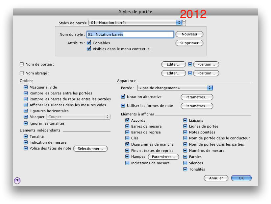The image size is (271, 204).
Task: Click Sélectionner for note head font
Action: coord(90,149)
